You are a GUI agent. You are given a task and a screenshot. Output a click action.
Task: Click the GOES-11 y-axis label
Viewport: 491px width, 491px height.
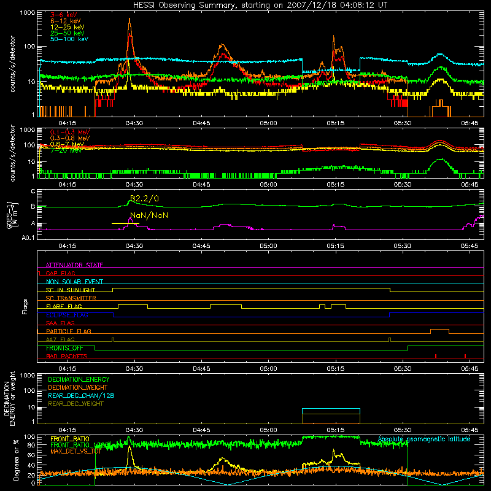11,215
